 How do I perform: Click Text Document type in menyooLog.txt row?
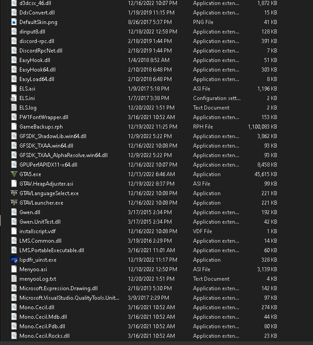pos(211,279)
